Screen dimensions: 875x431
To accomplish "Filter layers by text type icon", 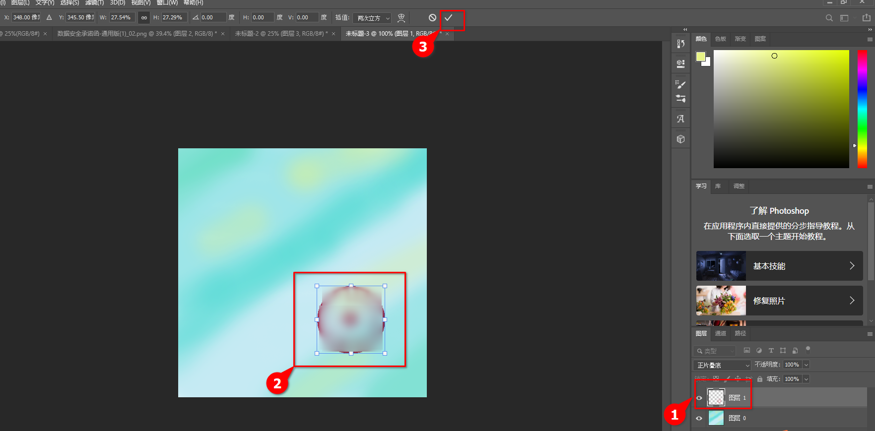I will coord(771,351).
